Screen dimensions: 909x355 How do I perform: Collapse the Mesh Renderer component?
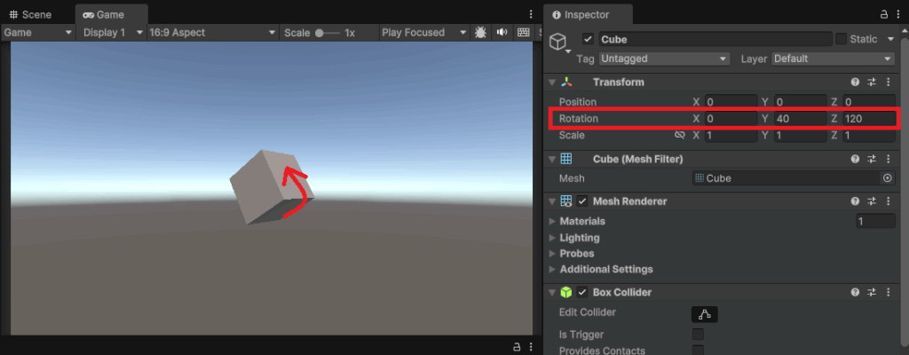552,201
